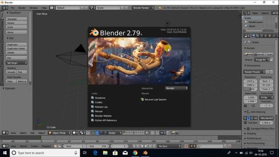Toggle the Anti-Aliasing checkbox
The width and height of the screenshot is (279, 157).
pos(248,112)
